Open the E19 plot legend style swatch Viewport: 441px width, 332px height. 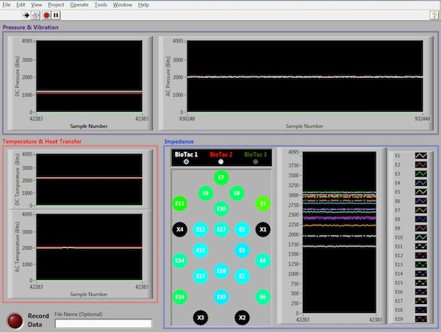coord(421,319)
